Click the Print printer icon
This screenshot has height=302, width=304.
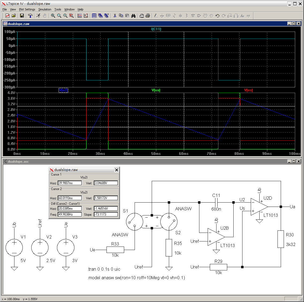tap(148, 16)
